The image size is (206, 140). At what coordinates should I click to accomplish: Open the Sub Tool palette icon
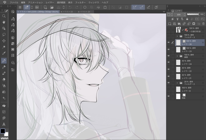coord(13,19)
